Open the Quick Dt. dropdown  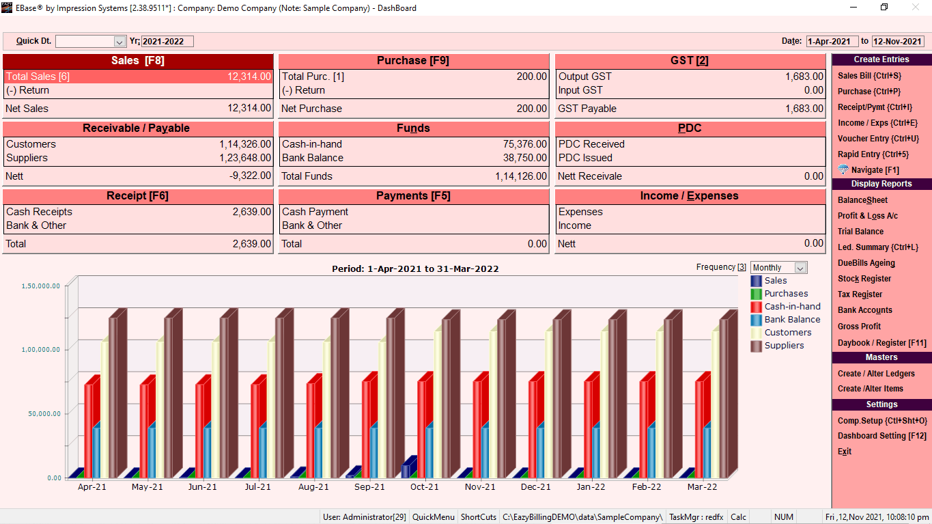coord(119,42)
